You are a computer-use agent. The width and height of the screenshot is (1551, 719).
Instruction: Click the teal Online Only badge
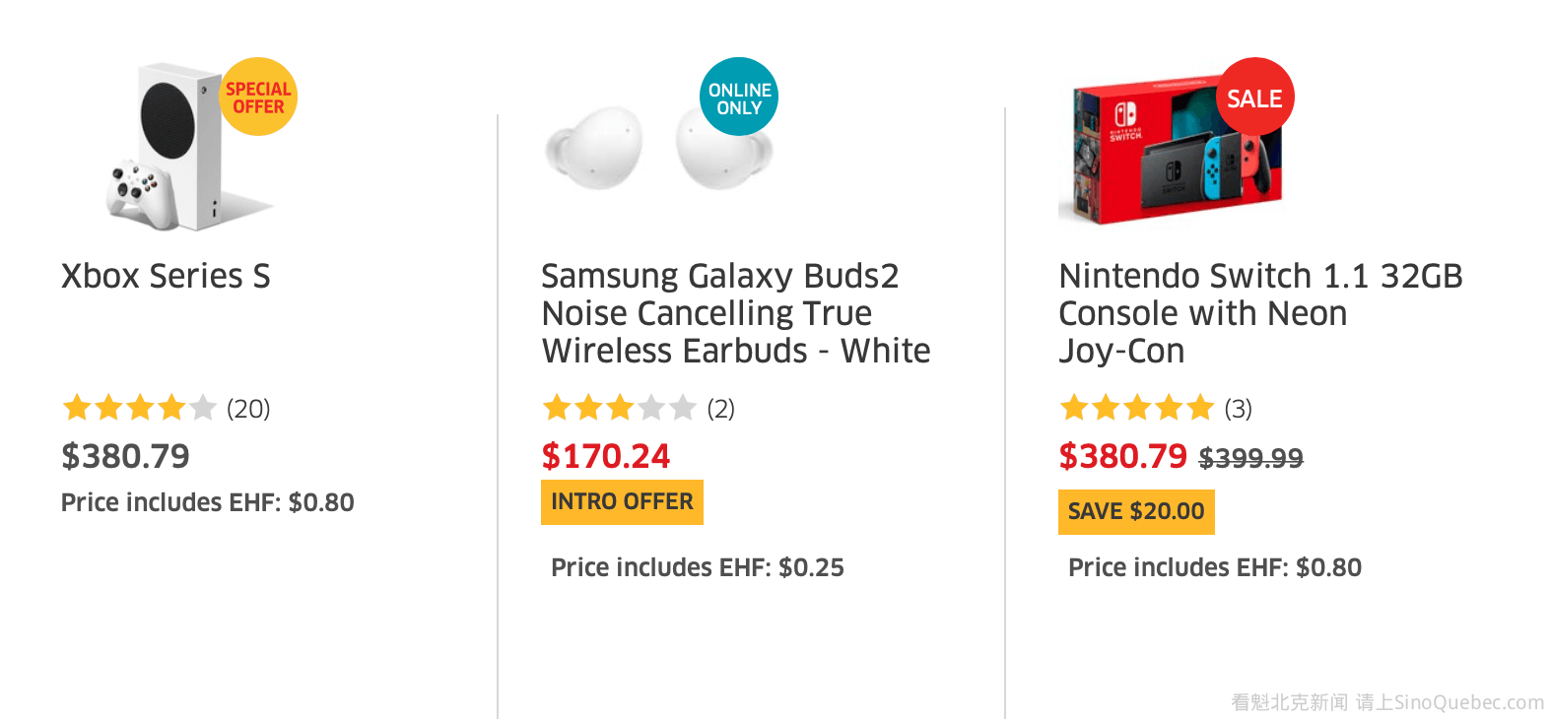(x=739, y=97)
